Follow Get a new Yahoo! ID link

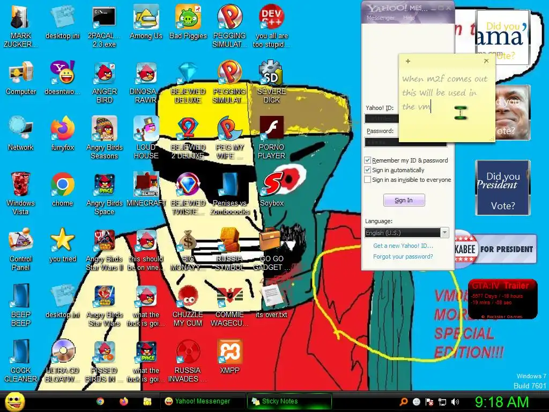click(403, 246)
